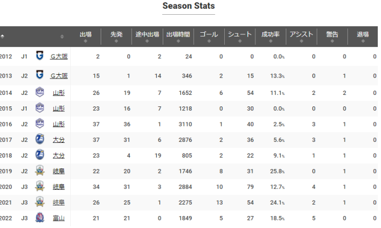
Task: Open the 山形 team link in the 2015 row
Action: (x=59, y=109)
